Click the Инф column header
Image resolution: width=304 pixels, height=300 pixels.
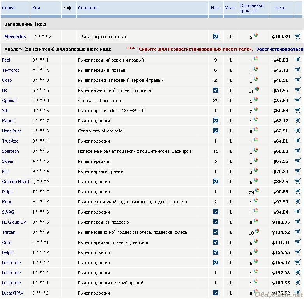(67, 8)
